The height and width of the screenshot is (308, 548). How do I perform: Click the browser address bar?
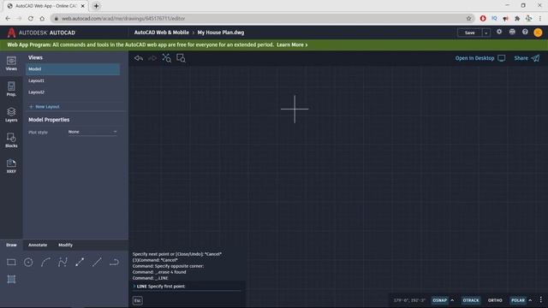(262, 19)
